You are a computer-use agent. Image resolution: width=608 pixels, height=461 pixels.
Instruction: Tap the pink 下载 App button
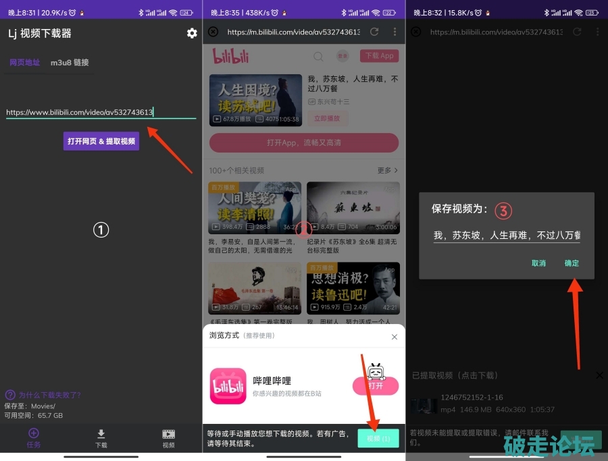click(x=379, y=56)
